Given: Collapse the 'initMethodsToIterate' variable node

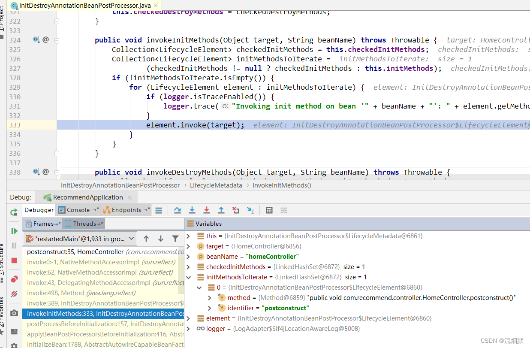Looking at the screenshot, I should click(x=189, y=277).
